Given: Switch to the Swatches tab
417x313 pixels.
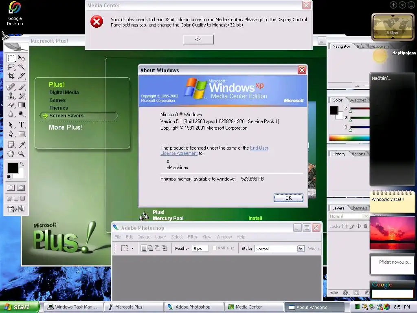Looking at the screenshot, I should pos(357,100).
